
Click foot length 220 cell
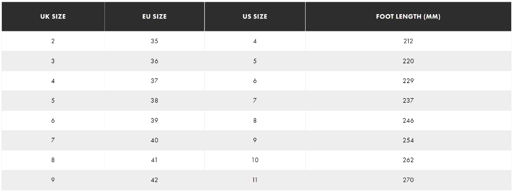click(x=408, y=61)
